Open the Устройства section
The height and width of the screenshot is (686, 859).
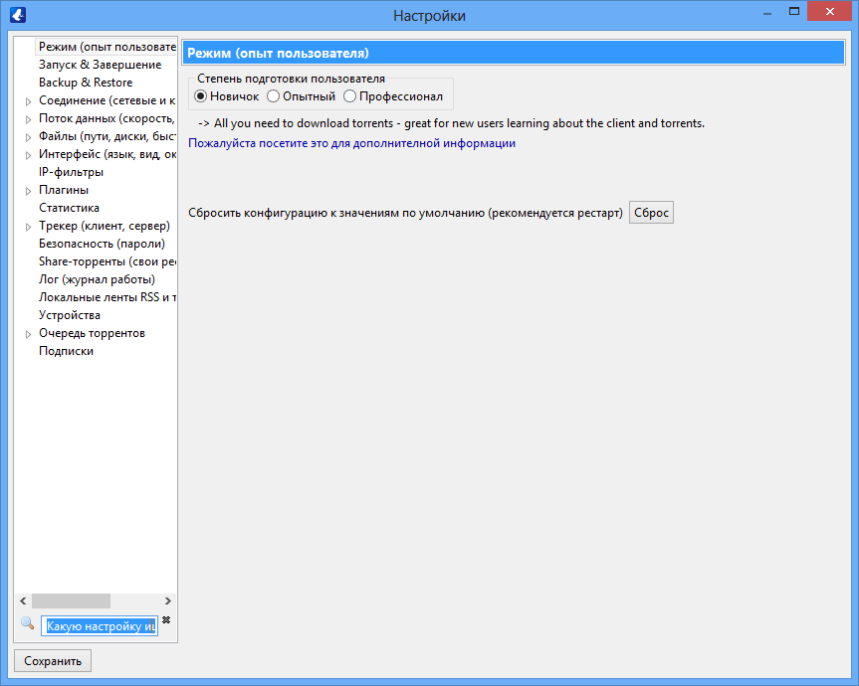[x=69, y=315]
